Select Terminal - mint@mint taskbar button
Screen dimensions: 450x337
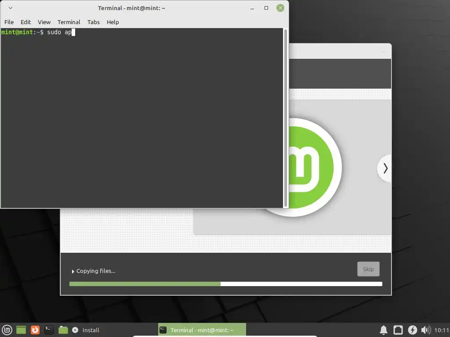(x=202, y=330)
